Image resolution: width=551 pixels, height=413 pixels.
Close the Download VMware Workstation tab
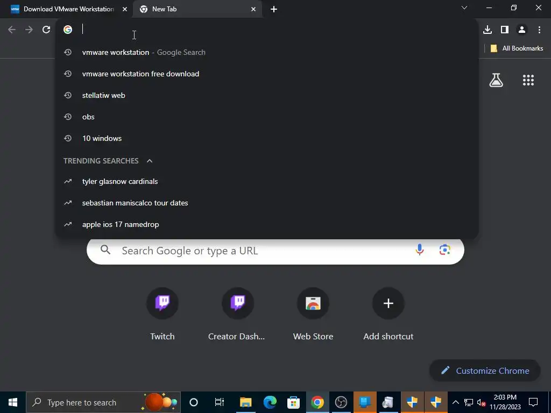coord(125,9)
